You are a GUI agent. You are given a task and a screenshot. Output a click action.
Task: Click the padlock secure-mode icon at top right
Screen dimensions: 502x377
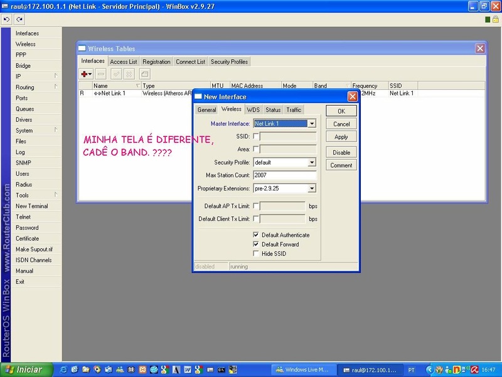click(496, 19)
